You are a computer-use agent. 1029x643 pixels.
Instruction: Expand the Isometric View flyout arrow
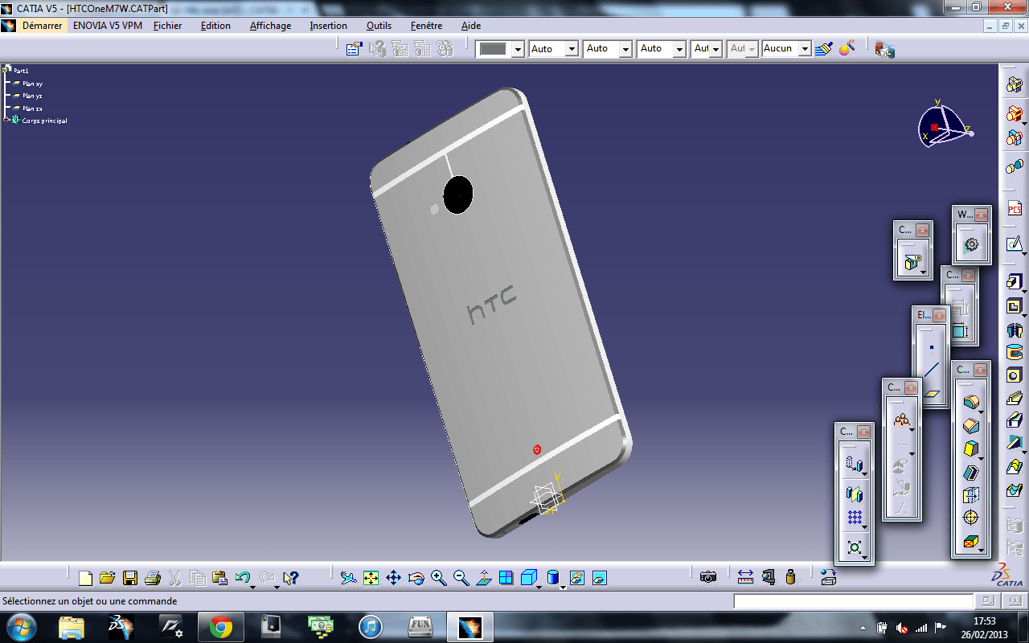[x=539, y=586]
